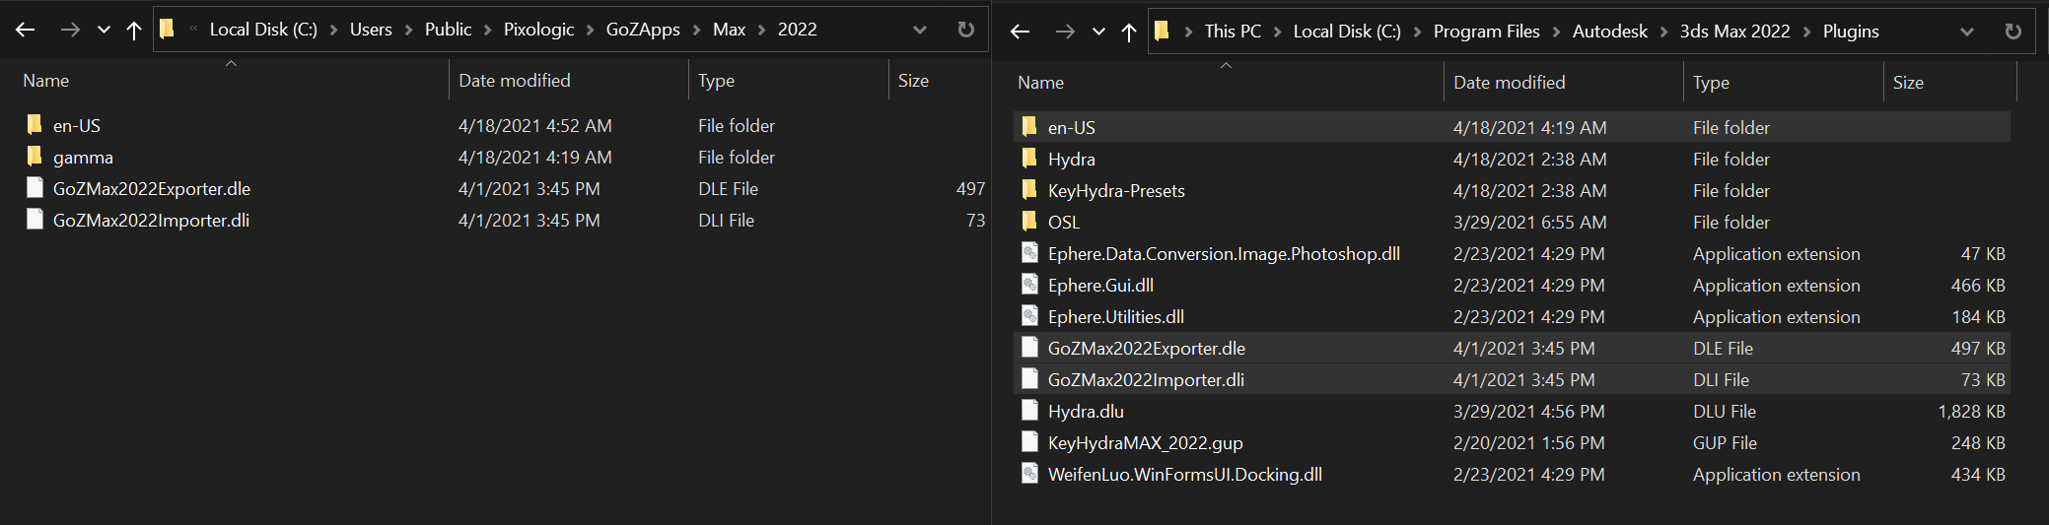This screenshot has width=2049, height=525.
Task: Refresh the right Plugins window
Action: [2014, 32]
